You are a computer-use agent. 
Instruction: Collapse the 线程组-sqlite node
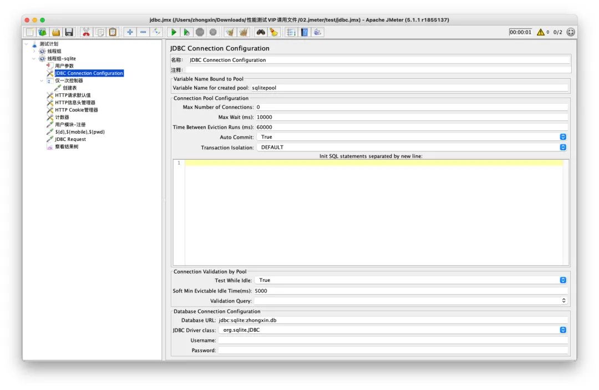(x=34, y=58)
